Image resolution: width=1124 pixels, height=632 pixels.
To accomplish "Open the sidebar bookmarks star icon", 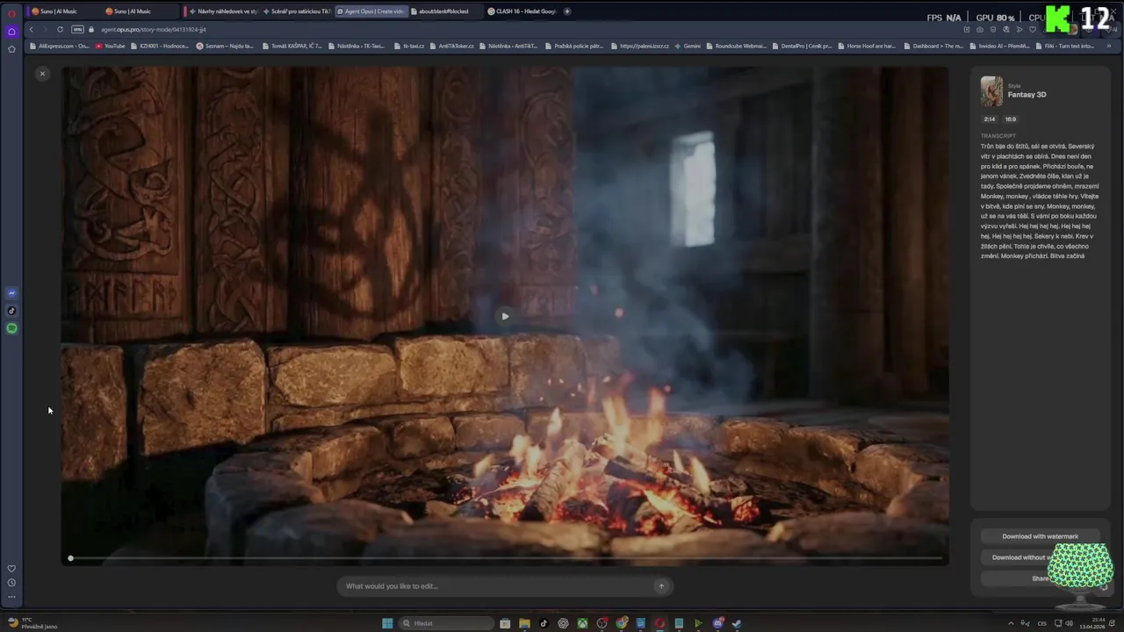I will 11,49.
